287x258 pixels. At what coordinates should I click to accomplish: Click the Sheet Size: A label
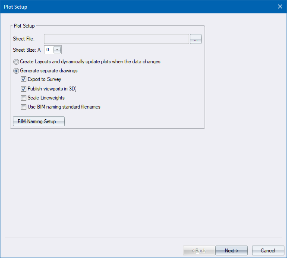click(x=27, y=50)
